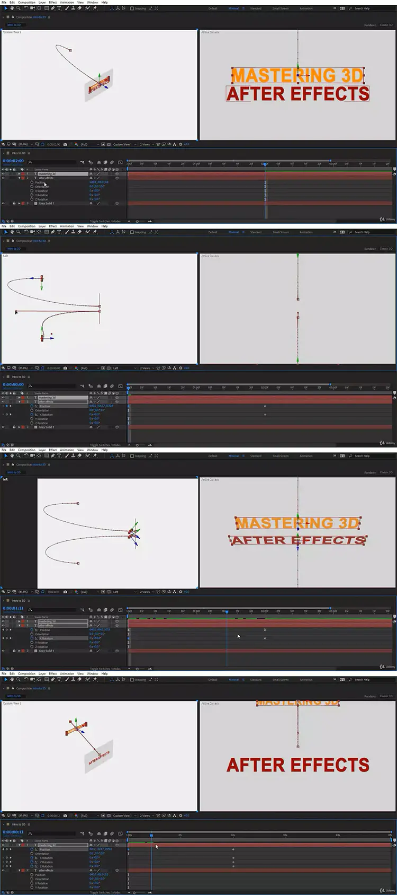Click the X Rotation stopwatch in the 0:00:01:11 timeline
Screen dimensions: 397x895
tap(32, 638)
